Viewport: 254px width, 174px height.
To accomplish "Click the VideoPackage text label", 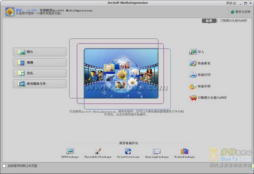I will click(x=185, y=157).
